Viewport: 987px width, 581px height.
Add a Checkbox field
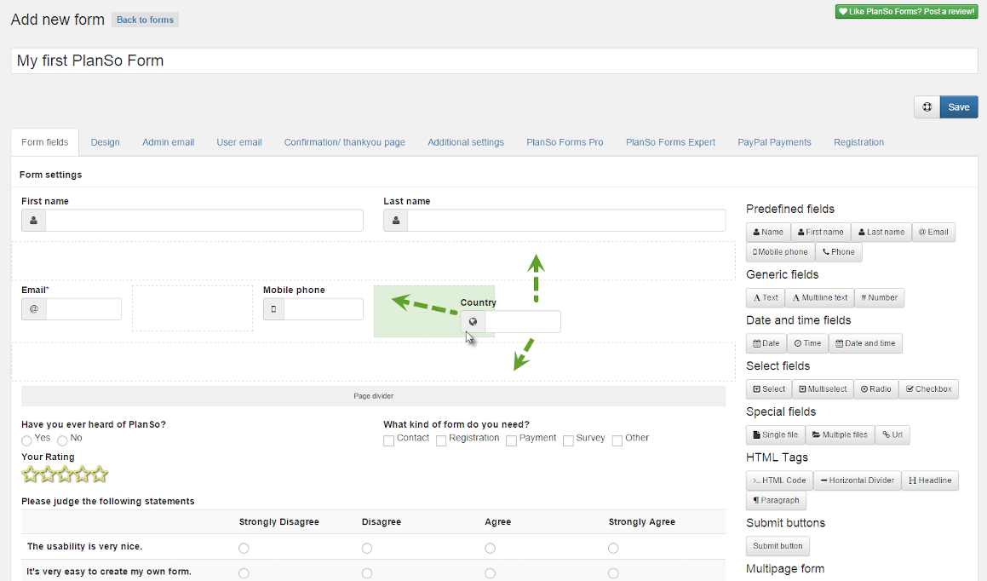click(929, 389)
